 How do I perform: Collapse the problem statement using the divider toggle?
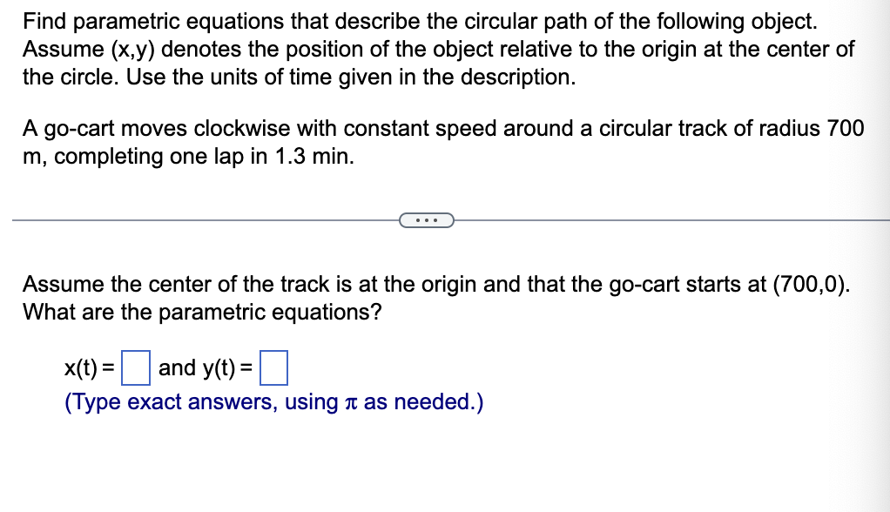point(426,220)
